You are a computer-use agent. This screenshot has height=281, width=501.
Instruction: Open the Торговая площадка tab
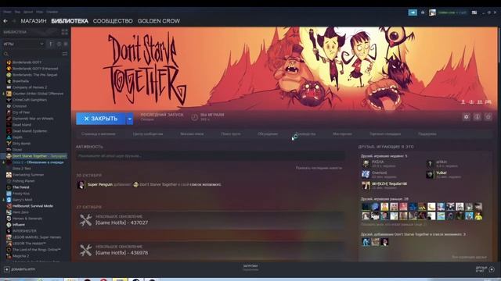tap(385, 134)
